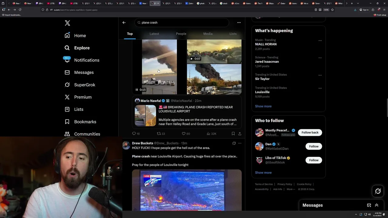Switch to the Media tab
The image size is (388, 218).
point(208,34)
